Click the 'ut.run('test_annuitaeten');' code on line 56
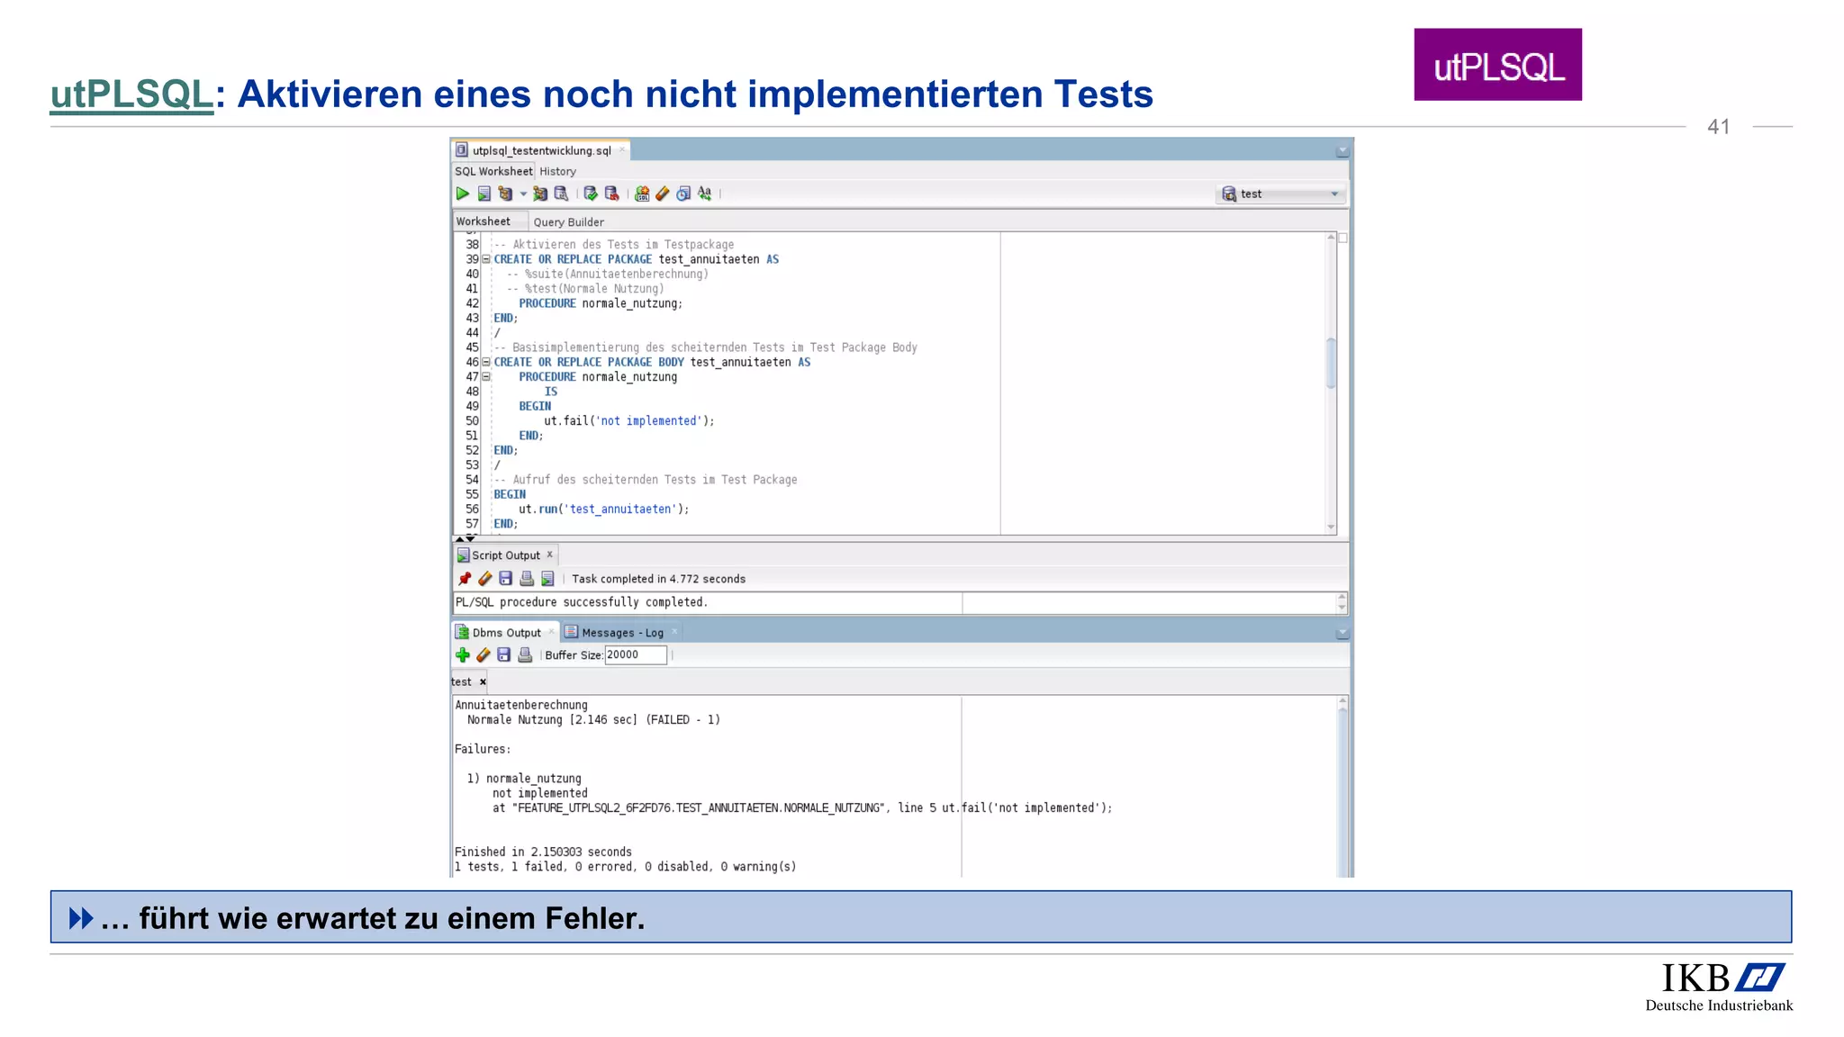Viewport: 1844px width, 1037px height. pyautogui.click(x=604, y=509)
